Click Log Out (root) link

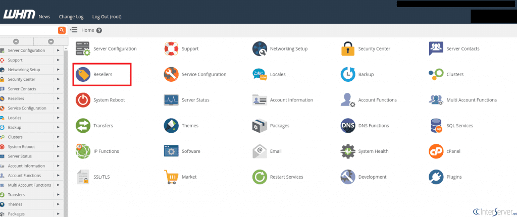coord(107,17)
